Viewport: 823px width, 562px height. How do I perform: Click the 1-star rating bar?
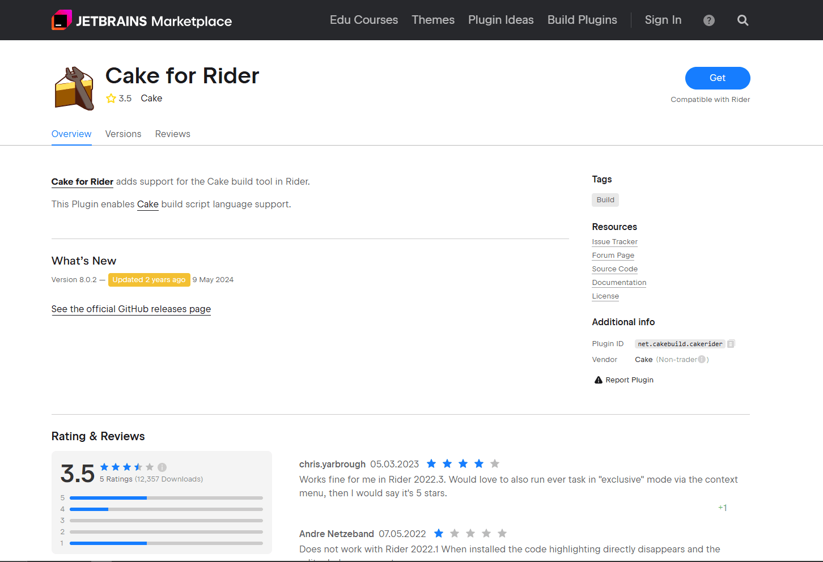(166, 543)
